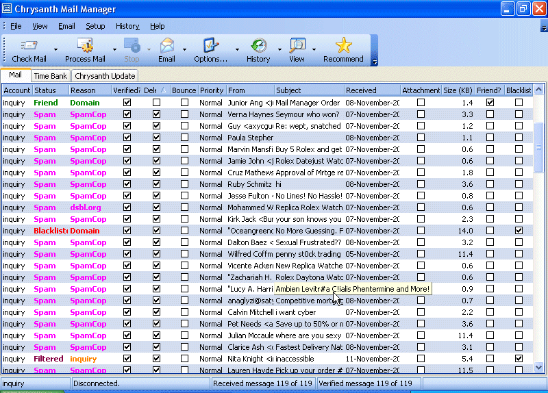Viewport: 548px width, 393px height.
Task: Toggle Delete checkbox for Junior Ang row
Action: pyautogui.click(x=157, y=102)
